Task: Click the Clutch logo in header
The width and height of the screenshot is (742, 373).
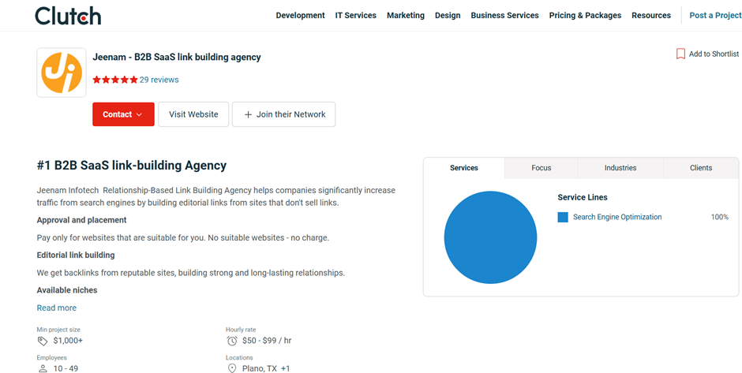Action: 68,16
